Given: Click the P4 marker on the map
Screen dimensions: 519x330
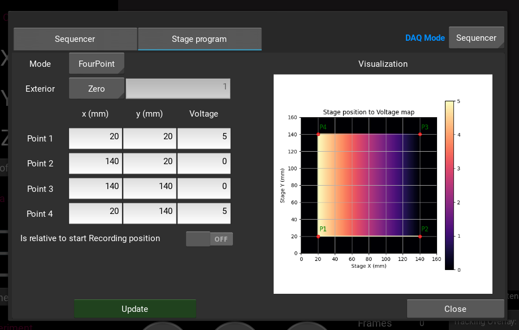Looking at the screenshot, I should (x=318, y=134).
